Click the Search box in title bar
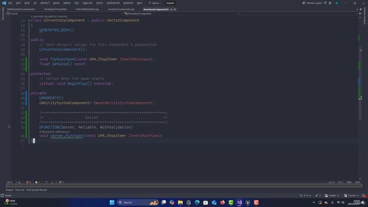368x207 pixels. pos(155,3)
